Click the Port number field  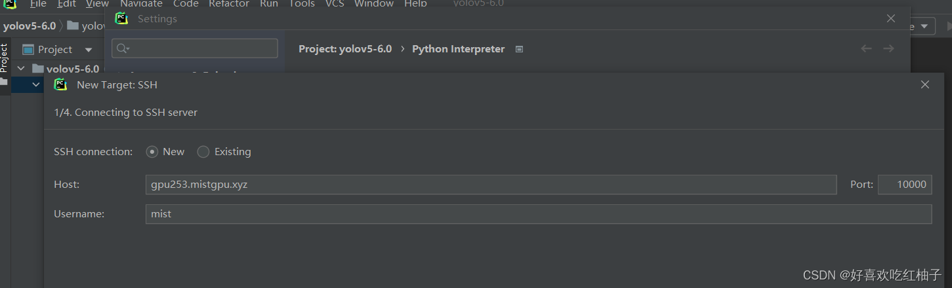(905, 185)
